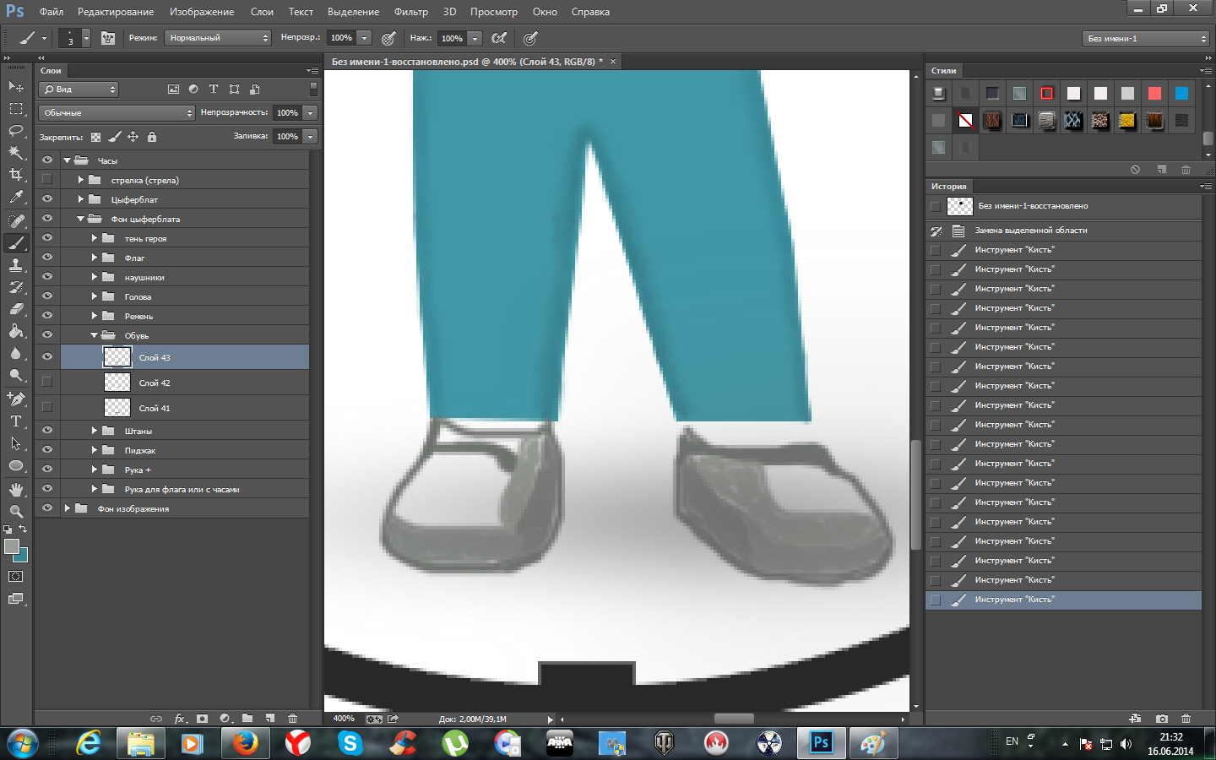Image resolution: width=1216 pixels, height=760 pixels.
Task: Select the Magic Wand tool
Action: [16, 152]
